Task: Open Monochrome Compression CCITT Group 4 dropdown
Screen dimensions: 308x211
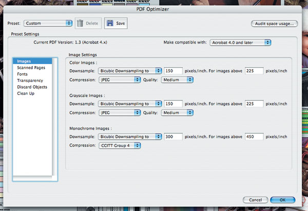Action: [120, 145]
